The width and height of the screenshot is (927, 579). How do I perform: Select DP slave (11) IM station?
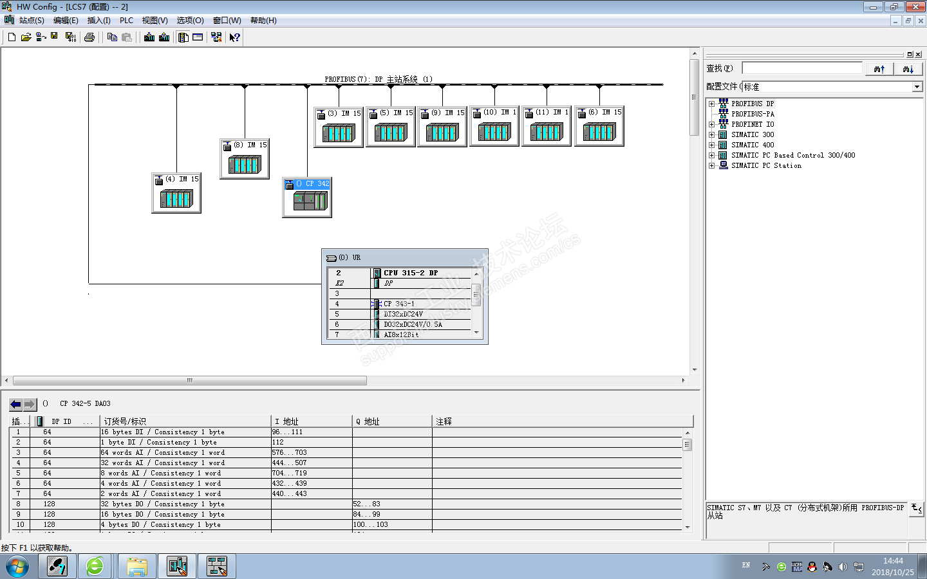pyautogui.click(x=547, y=127)
